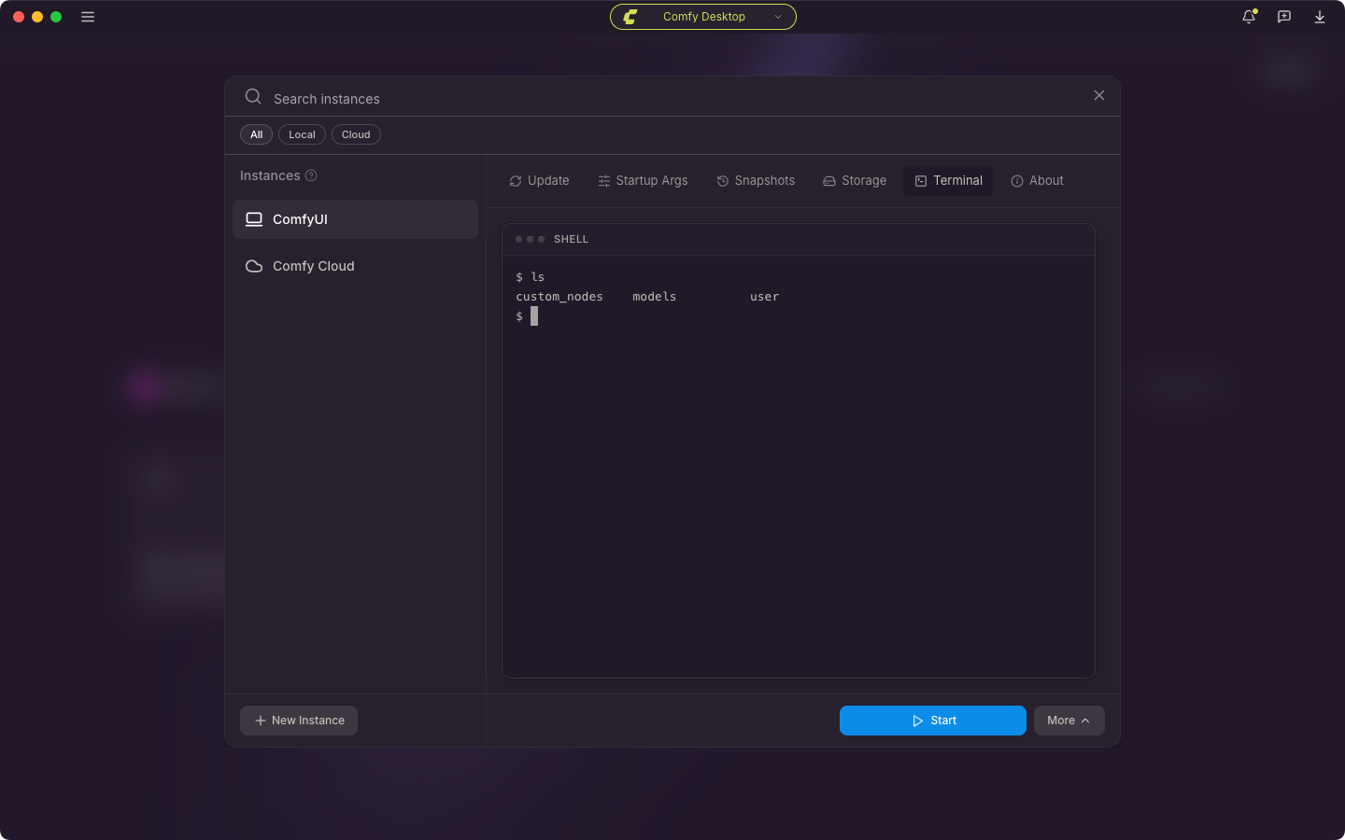Filter instances by Cloud
This screenshot has width=1345, height=840.
tap(356, 134)
